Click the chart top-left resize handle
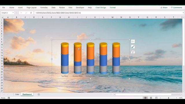This screenshot has height=104, width=185. click(52, 40)
